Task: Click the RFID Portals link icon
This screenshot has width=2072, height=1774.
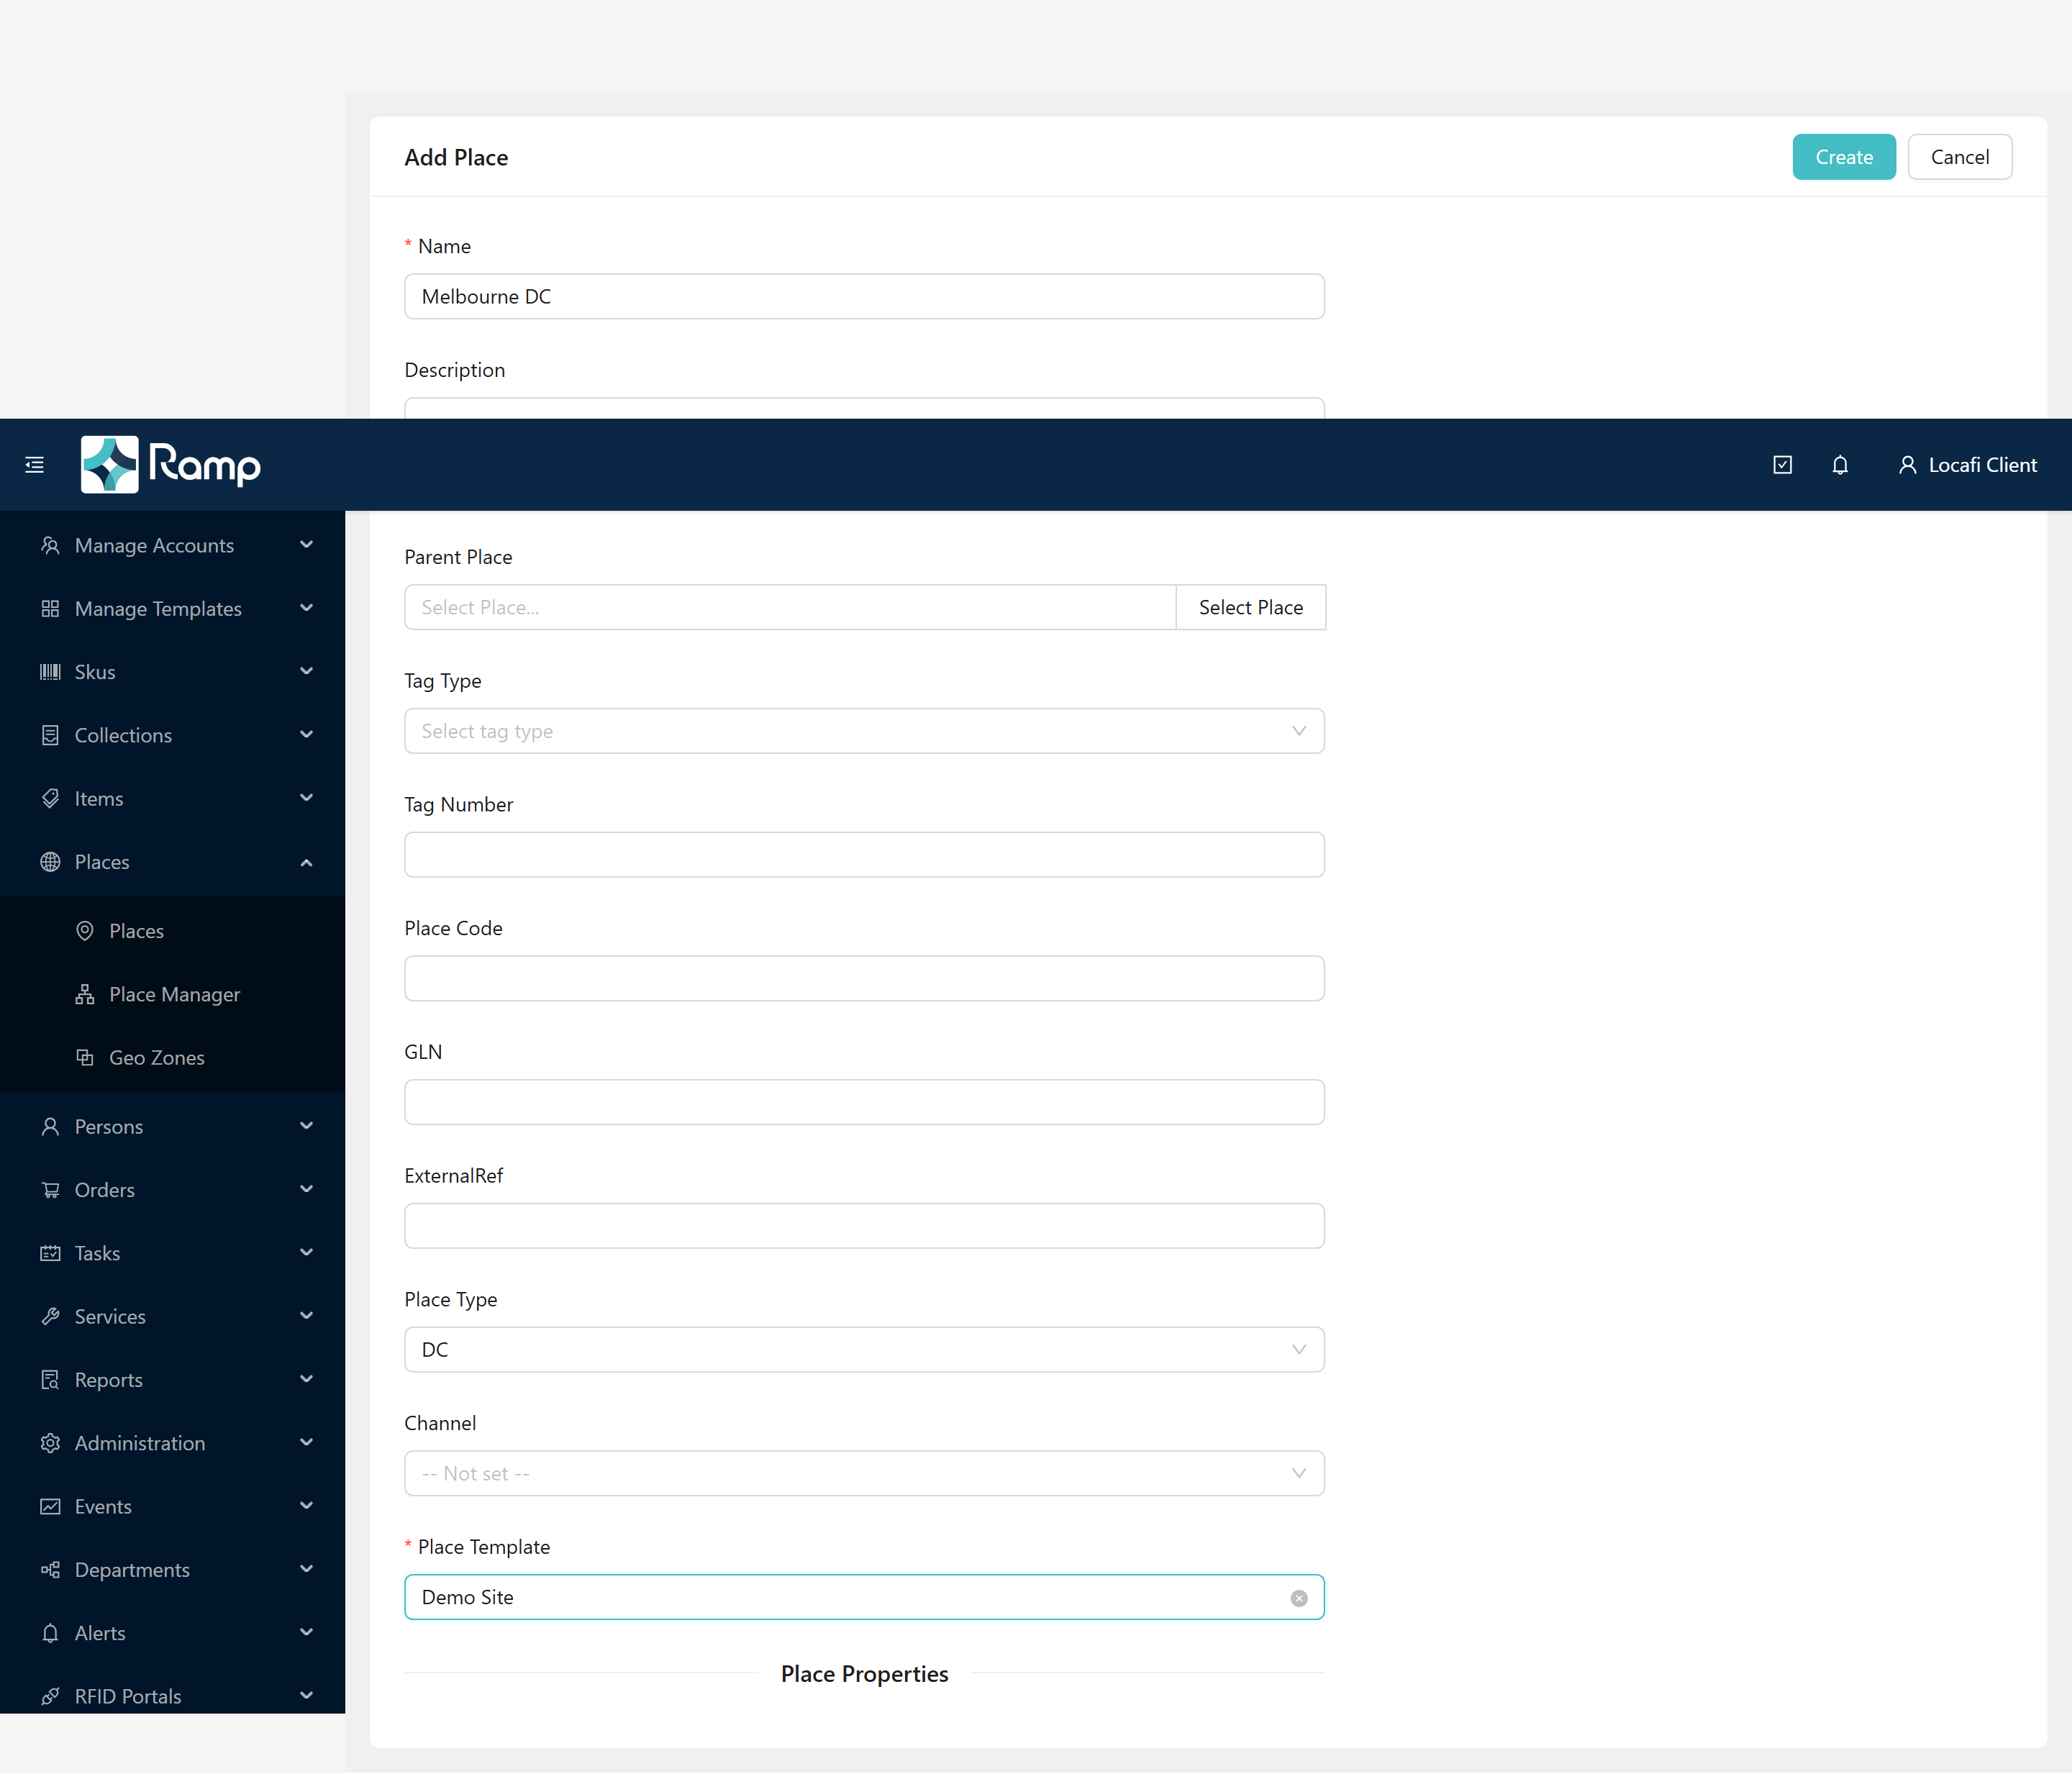Action: [50, 1697]
